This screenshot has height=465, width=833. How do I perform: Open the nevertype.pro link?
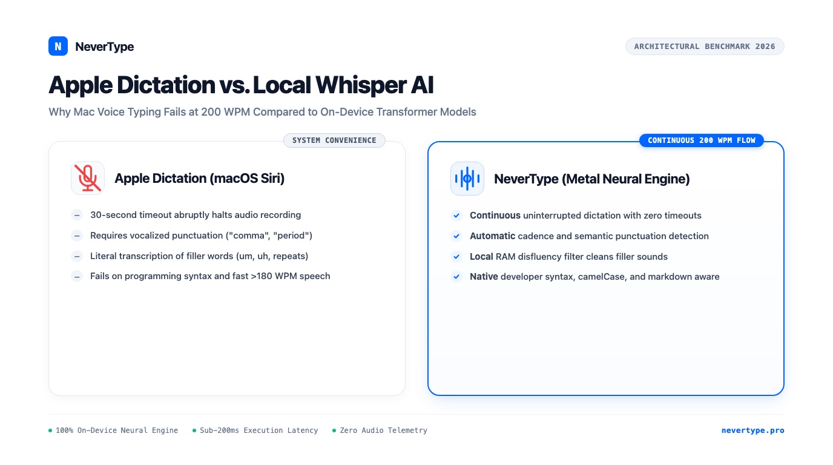click(752, 430)
